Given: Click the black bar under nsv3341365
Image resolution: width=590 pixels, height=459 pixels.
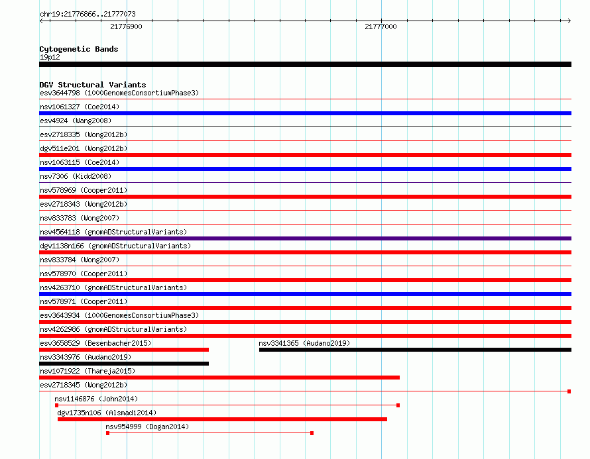Looking at the screenshot, I should pyautogui.click(x=415, y=350).
